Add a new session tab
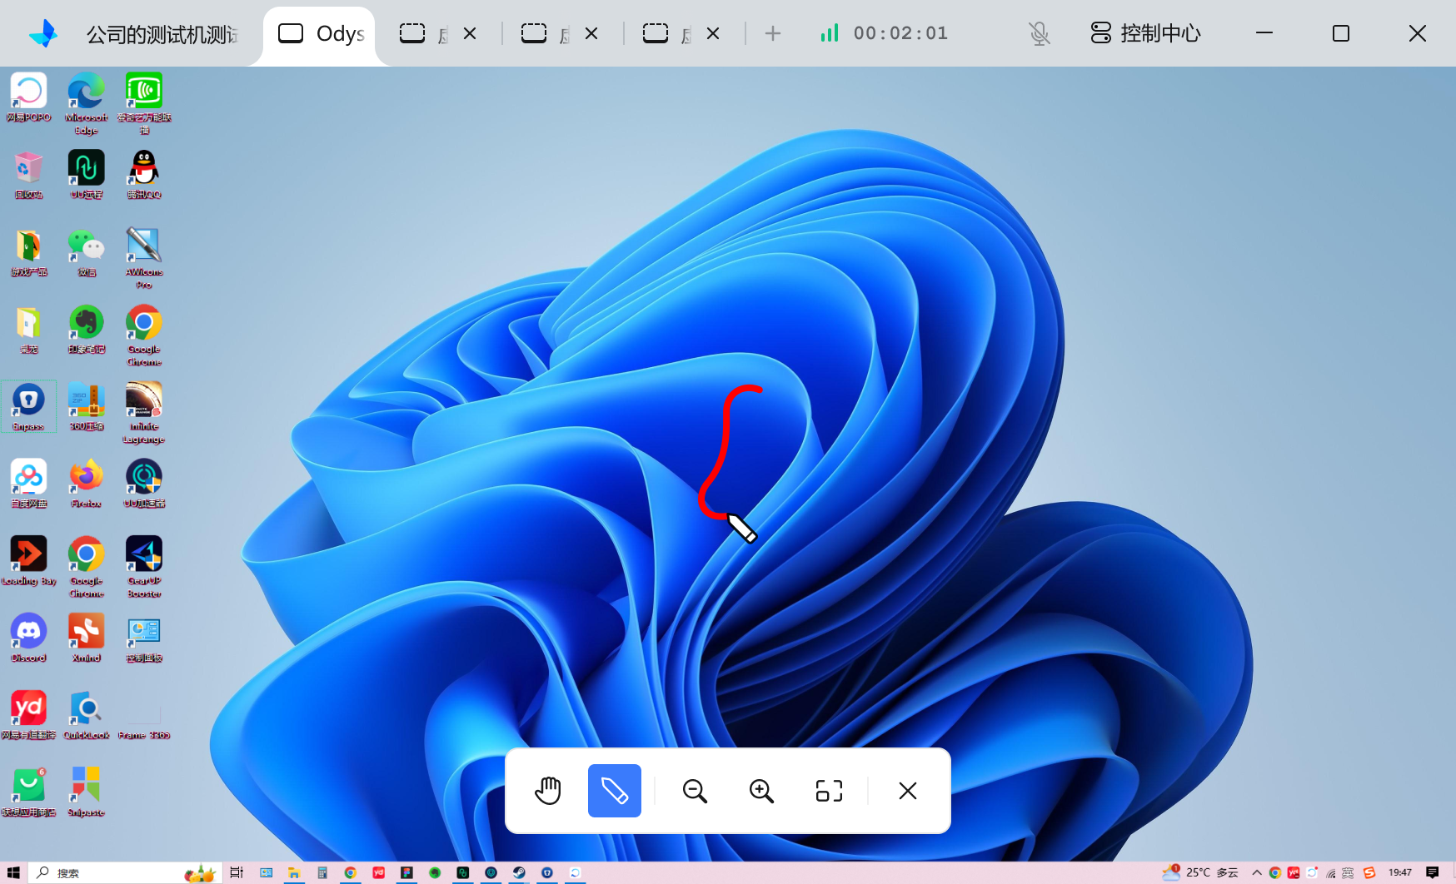The image size is (1456, 884). click(x=773, y=33)
